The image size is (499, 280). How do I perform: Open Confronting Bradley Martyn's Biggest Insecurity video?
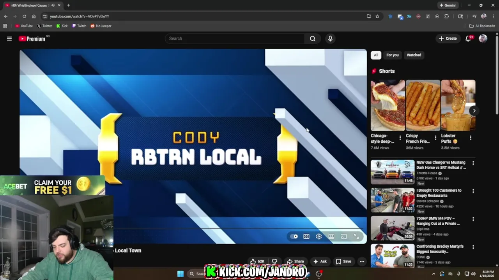click(x=440, y=249)
